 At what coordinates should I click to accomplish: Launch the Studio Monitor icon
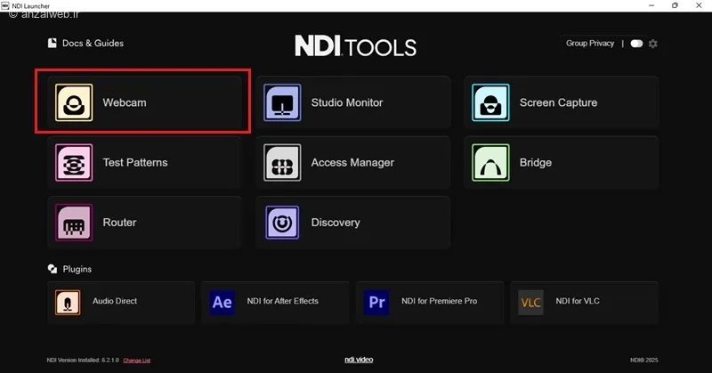click(x=282, y=102)
